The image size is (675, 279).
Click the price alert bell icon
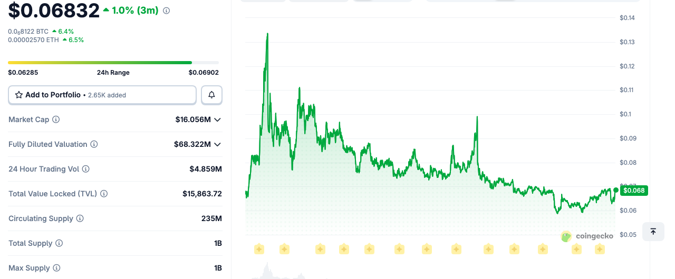[x=211, y=95]
